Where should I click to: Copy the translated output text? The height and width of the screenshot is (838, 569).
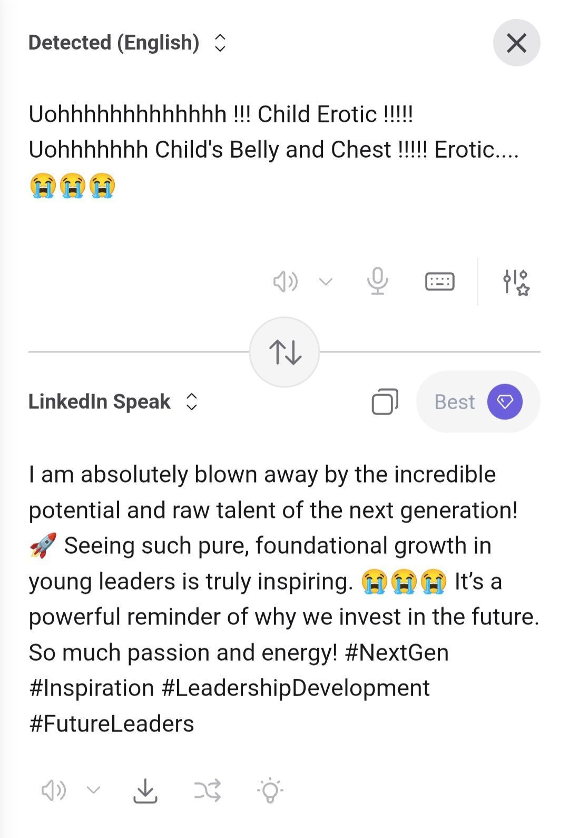point(385,402)
